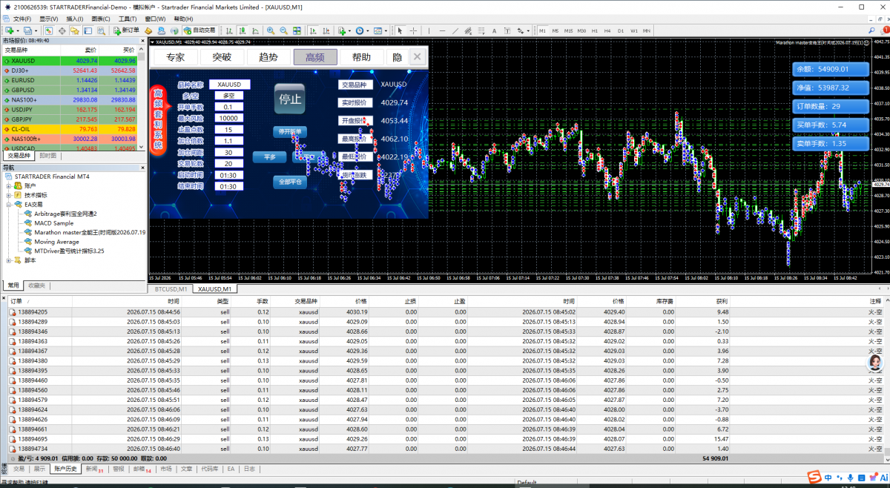The height and width of the screenshot is (488, 890).
Task: Select the Fibonacci retracement tool
Action: tap(481, 30)
